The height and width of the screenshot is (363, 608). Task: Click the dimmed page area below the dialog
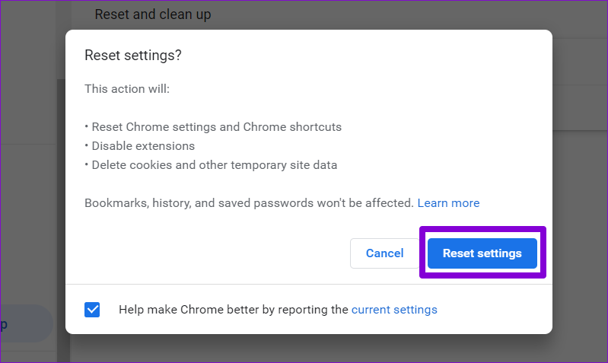pyautogui.click(x=304, y=349)
